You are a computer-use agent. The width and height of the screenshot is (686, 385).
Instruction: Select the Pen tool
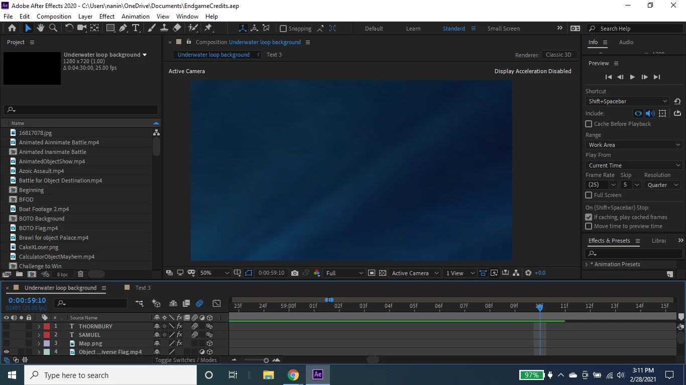[x=123, y=28]
